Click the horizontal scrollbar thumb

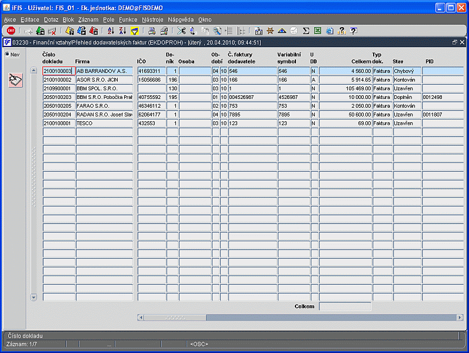[x=175, y=317]
